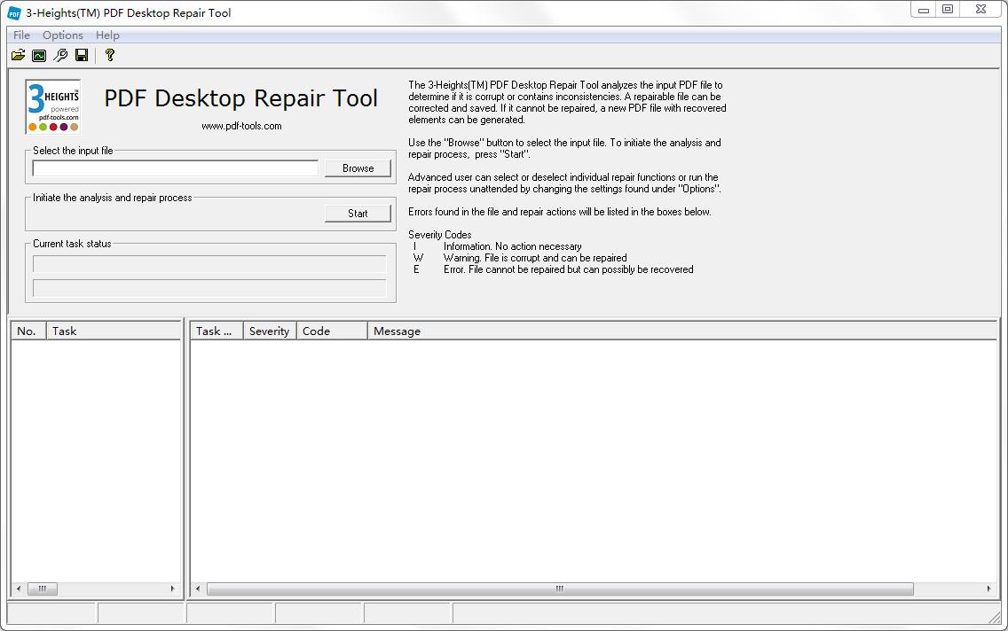Click the analyze monitor toolbar icon

coord(39,55)
